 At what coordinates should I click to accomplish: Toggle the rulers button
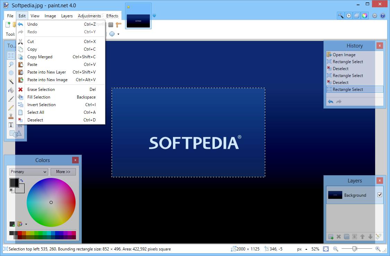119,25
